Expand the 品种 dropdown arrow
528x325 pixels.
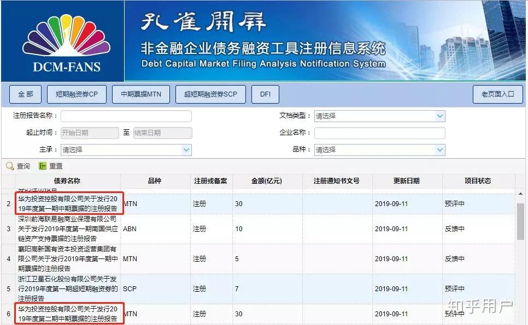point(440,150)
